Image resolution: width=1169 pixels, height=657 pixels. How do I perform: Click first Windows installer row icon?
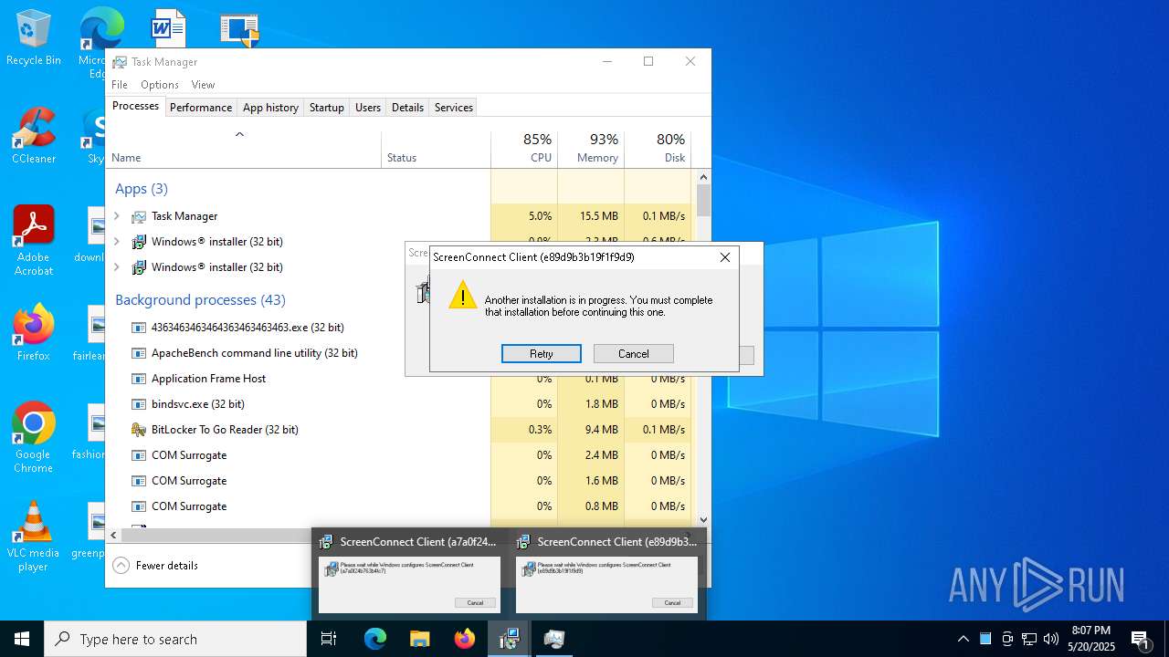(139, 242)
